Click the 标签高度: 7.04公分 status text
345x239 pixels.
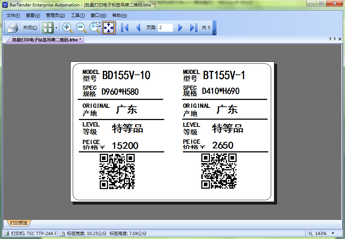coord(128,234)
